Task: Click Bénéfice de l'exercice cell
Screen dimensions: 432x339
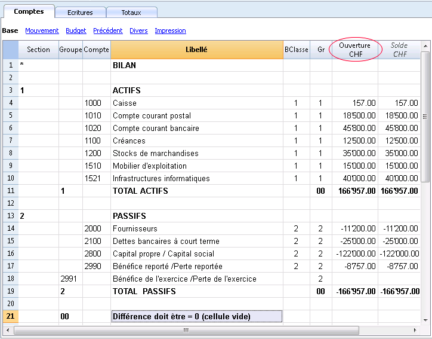Action: [x=197, y=279]
